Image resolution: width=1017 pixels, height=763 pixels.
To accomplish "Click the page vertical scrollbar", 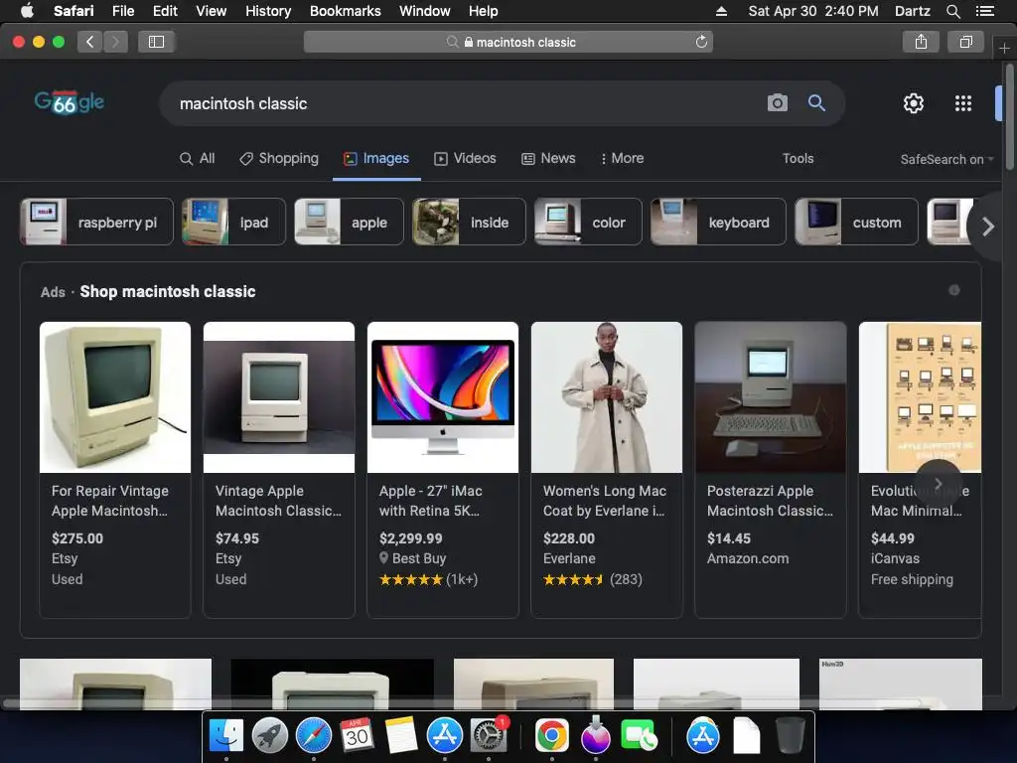I will pyautogui.click(x=1010, y=117).
